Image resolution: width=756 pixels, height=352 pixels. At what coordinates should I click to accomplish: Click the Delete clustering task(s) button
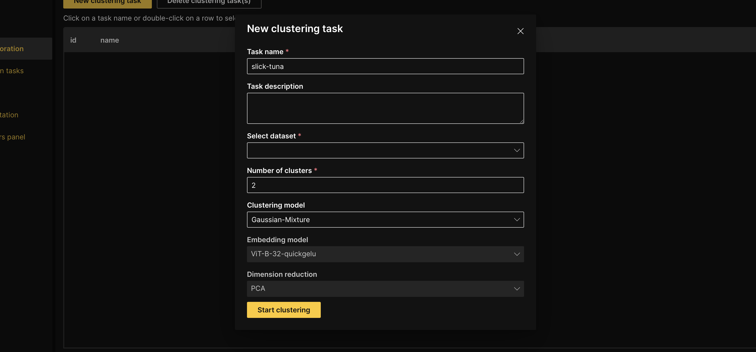[x=209, y=2]
